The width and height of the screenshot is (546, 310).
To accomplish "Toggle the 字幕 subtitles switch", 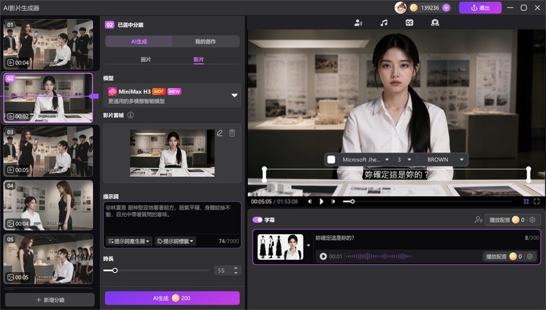I will coord(257,220).
